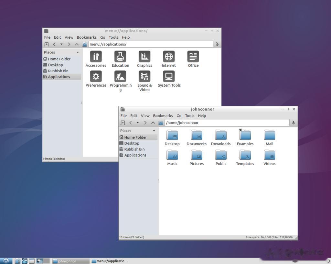
Task: Select Home Folder in applications window sidebar
Action: (x=62, y=59)
